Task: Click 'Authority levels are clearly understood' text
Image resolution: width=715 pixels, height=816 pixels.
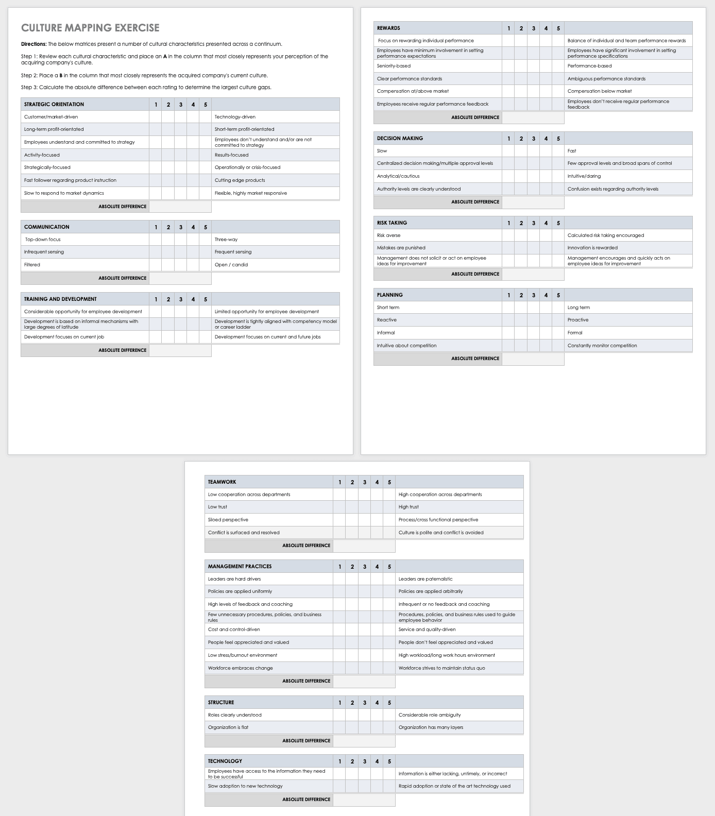Action: click(x=419, y=189)
